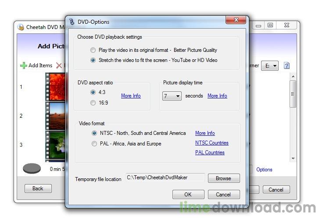319x221 pixels.
Task: Open More Info link for aspect ratio
Action: tap(131, 96)
